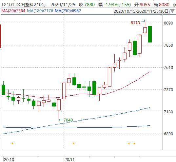The image size is (176, 162).
Task: Click the 7130 price axis label
Action: coord(168,112)
